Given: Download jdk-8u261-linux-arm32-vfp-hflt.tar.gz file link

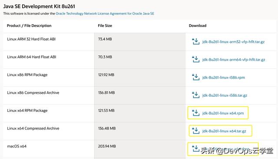Looking at the screenshot, I should (233, 42).
